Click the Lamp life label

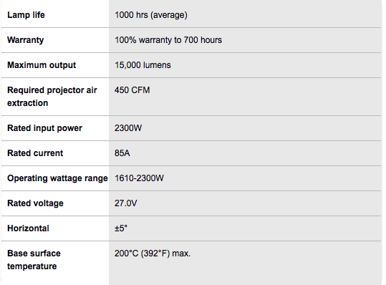coord(26,15)
